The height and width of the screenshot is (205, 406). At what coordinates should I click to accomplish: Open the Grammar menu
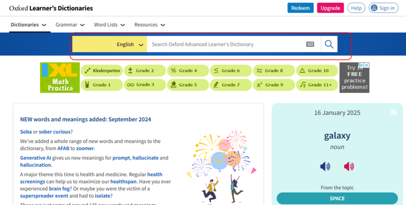70,25
